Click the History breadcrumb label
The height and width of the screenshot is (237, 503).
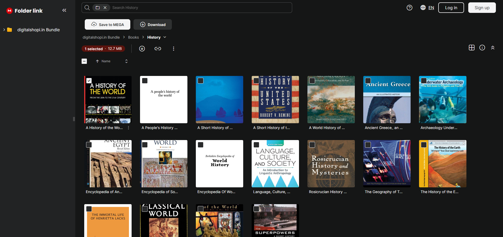pos(154,37)
